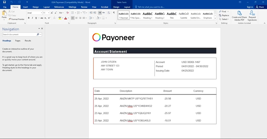Open the Change Case dropdown
Image resolution: width=267 pixels, height=139 pixels.
point(61,13)
